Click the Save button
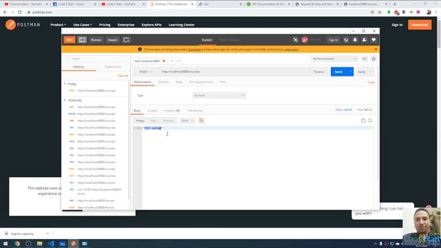 tap(362, 72)
